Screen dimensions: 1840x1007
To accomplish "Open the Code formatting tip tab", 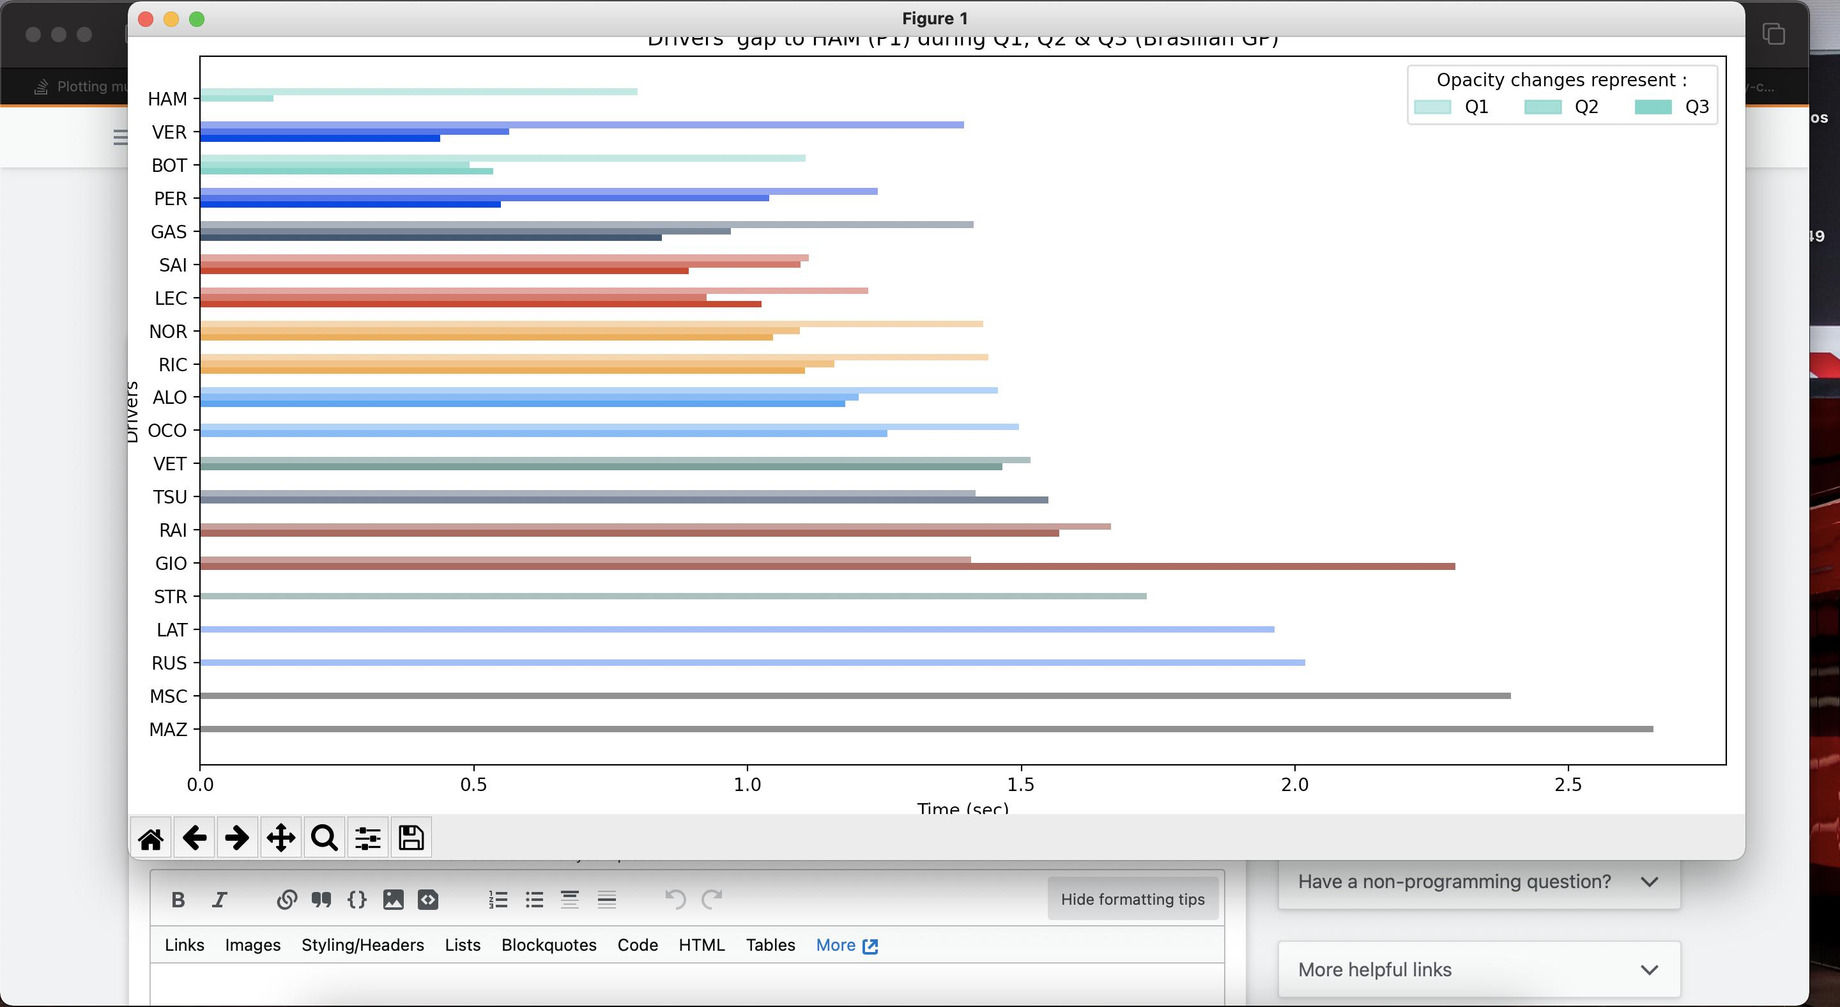I will pyautogui.click(x=638, y=945).
